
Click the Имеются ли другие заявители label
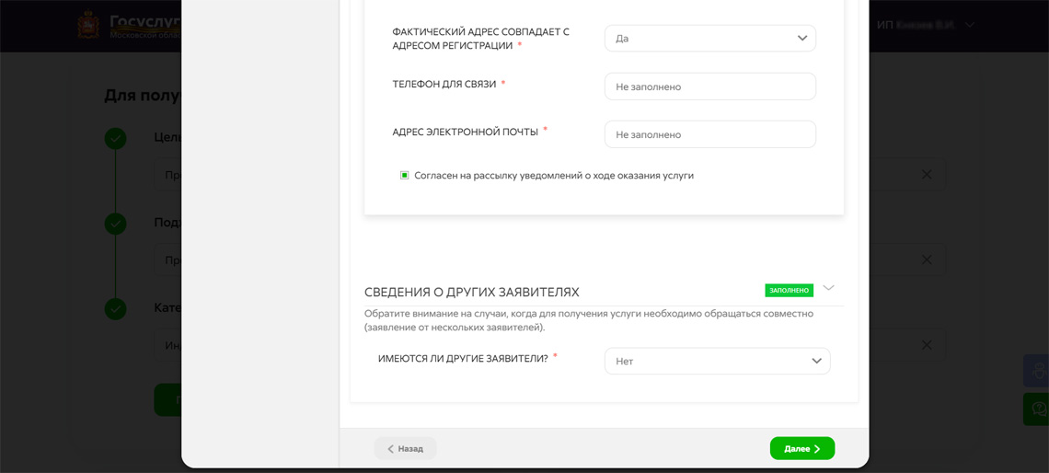463,359
